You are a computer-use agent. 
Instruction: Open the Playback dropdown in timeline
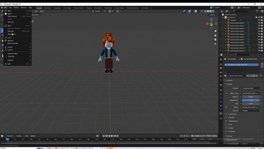[11, 136]
